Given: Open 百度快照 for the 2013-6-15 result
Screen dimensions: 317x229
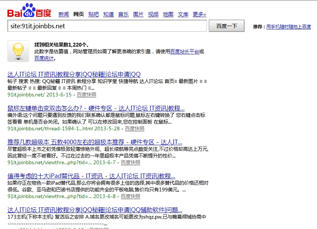Looking at the screenshot, I should [87, 95].
